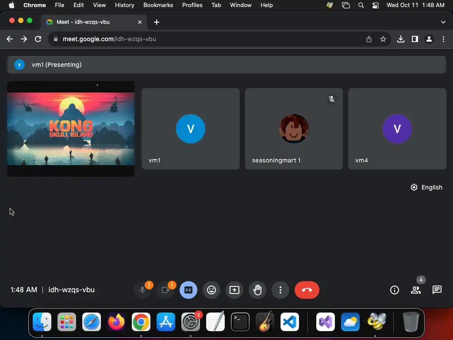The image size is (453, 340).
Task: Click the date and time in menu bar
Action: (415, 5)
